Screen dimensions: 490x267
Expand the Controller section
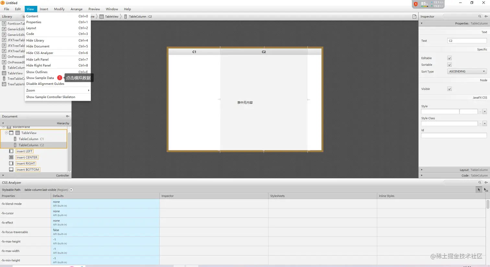pyautogui.click(x=3, y=175)
